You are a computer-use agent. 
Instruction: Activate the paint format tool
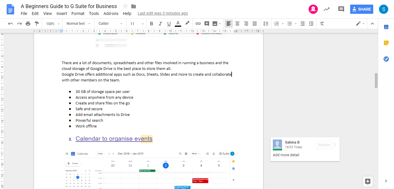point(37,24)
